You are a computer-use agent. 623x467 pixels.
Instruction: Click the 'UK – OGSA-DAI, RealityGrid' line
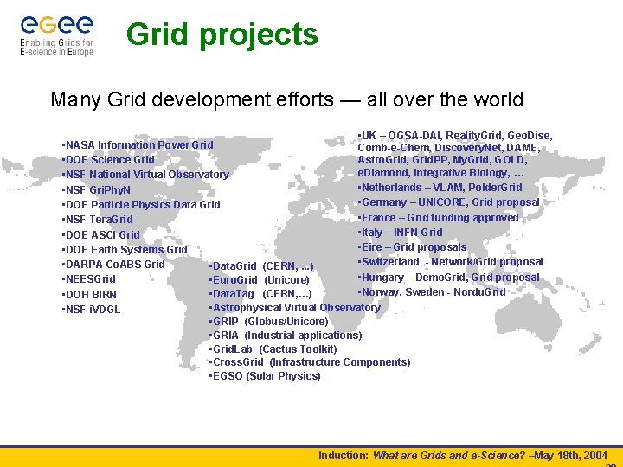tap(455, 136)
